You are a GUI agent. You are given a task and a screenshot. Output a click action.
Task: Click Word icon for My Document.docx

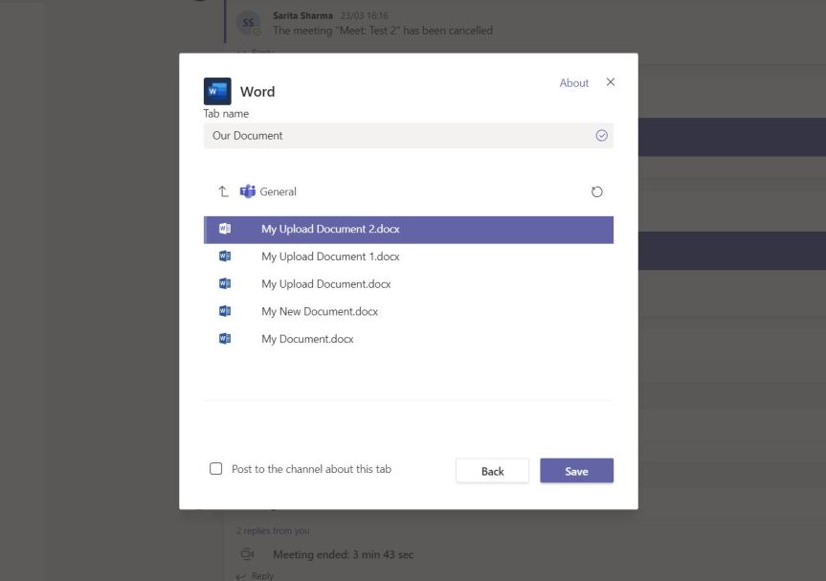click(x=225, y=339)
